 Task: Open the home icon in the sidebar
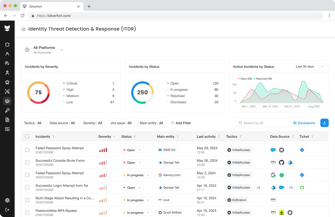click(7, 44)
